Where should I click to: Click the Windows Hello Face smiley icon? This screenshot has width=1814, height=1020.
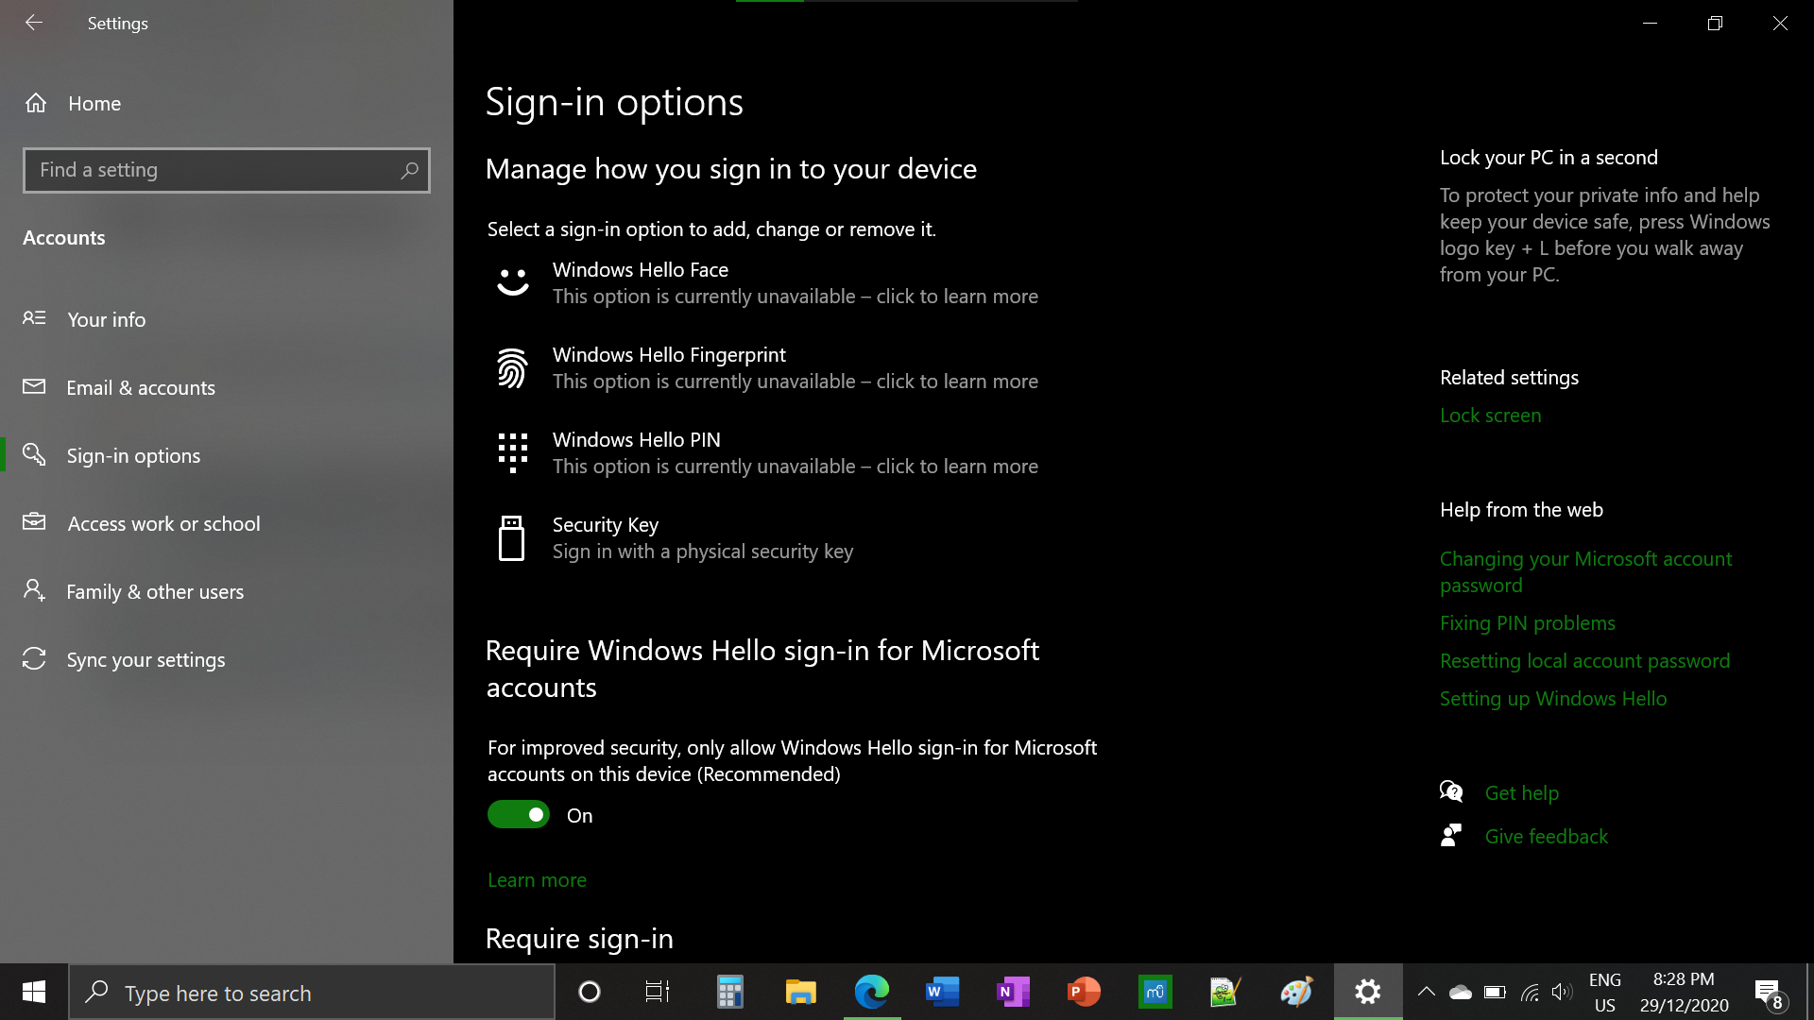click(513, 282)
